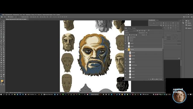Image resolution: width=193 pixels, height=109 pixels.
Task: Expand the topmost layer group arrow
Action: [127, 37]
